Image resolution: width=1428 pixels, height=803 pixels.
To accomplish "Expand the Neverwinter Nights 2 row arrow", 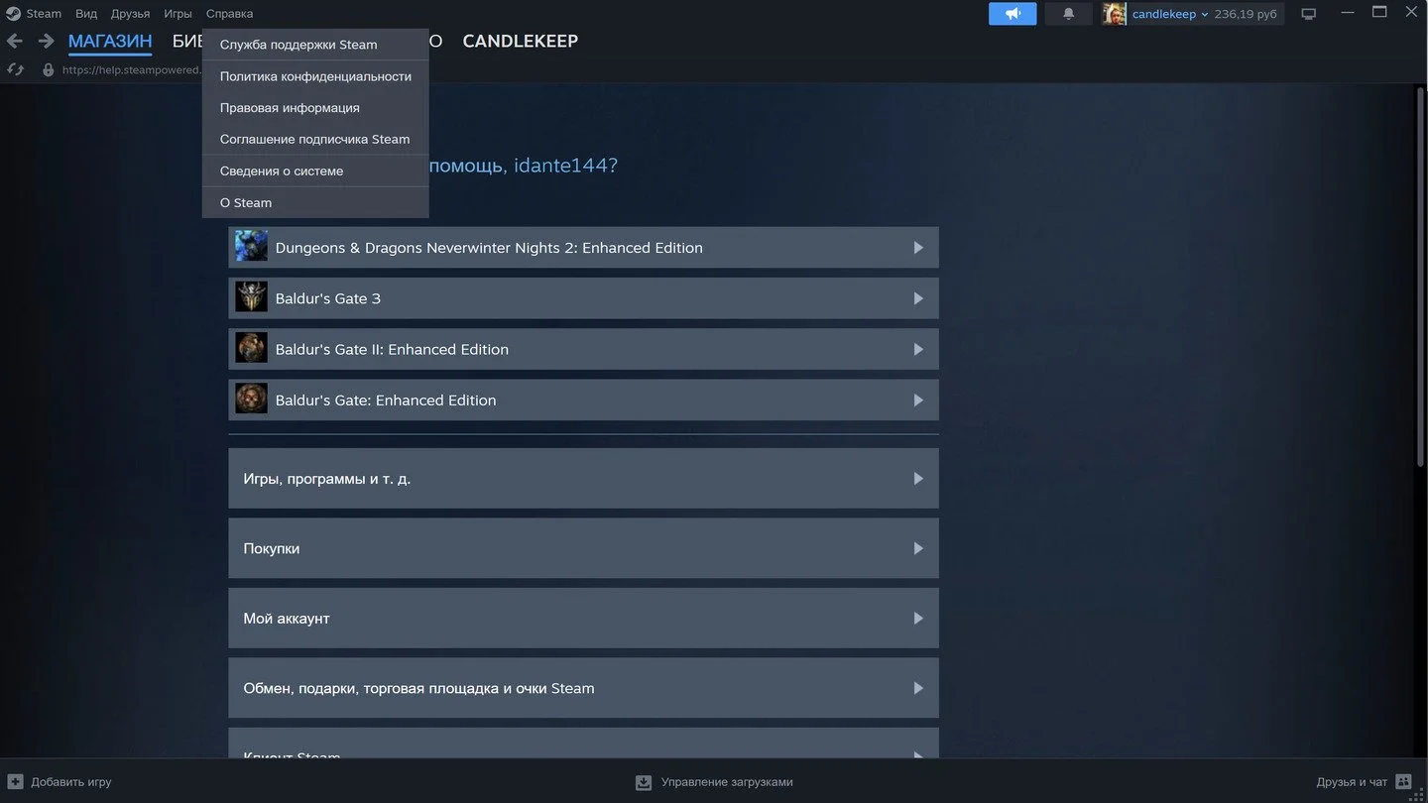I will (918, 248).
